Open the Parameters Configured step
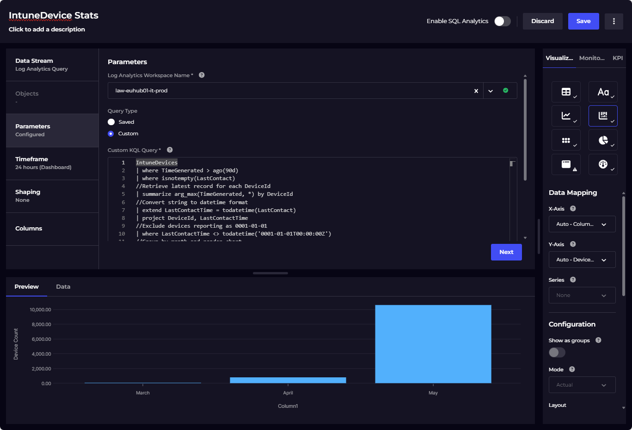632x430 pixels. pos(52,130)
